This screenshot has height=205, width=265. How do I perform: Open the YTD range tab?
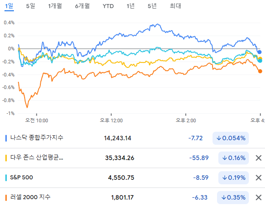(x=108, y=6)
